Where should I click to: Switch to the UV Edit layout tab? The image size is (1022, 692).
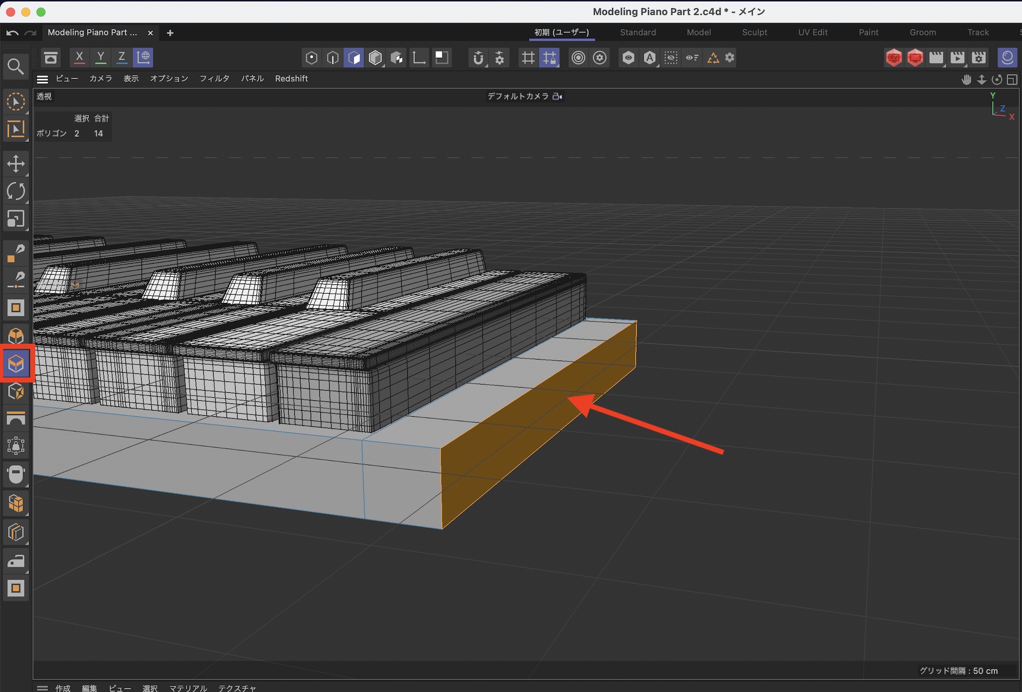click(x=812, y=32)
